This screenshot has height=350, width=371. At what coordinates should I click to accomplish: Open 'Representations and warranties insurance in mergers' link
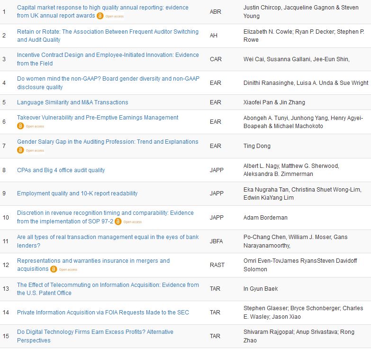point(93,265)
